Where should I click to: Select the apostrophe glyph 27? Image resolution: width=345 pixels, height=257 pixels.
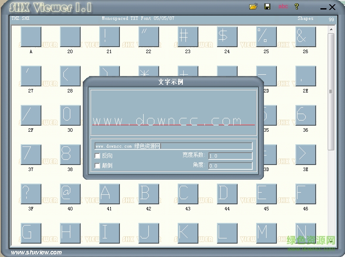[x=31, y=76]
